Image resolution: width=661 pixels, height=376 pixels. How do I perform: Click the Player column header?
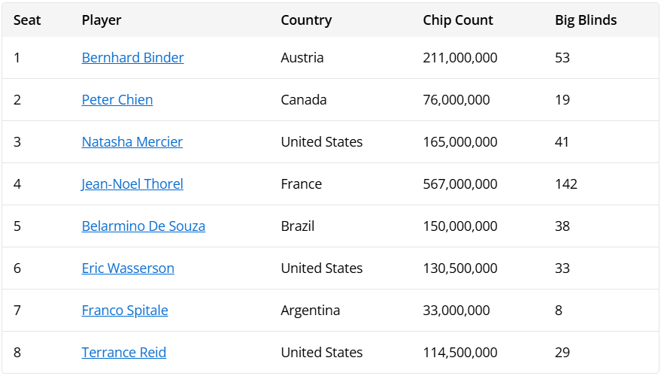[x=102, y=20]
